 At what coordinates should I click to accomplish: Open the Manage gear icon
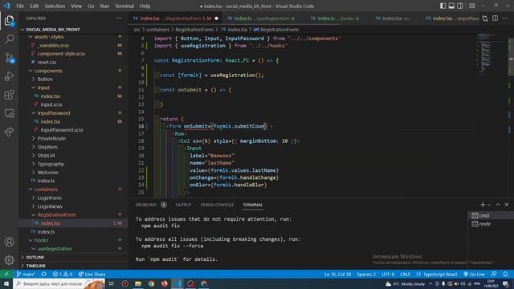pos(9,260)
